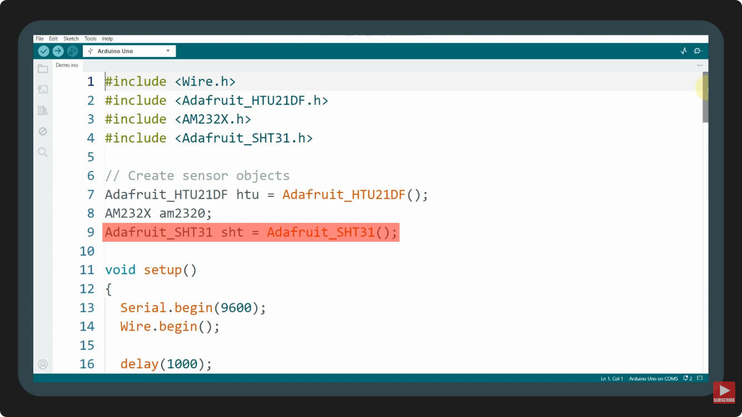Screen dimensions: 742x417
Task: Open the File menu
Action: [39, 39]
